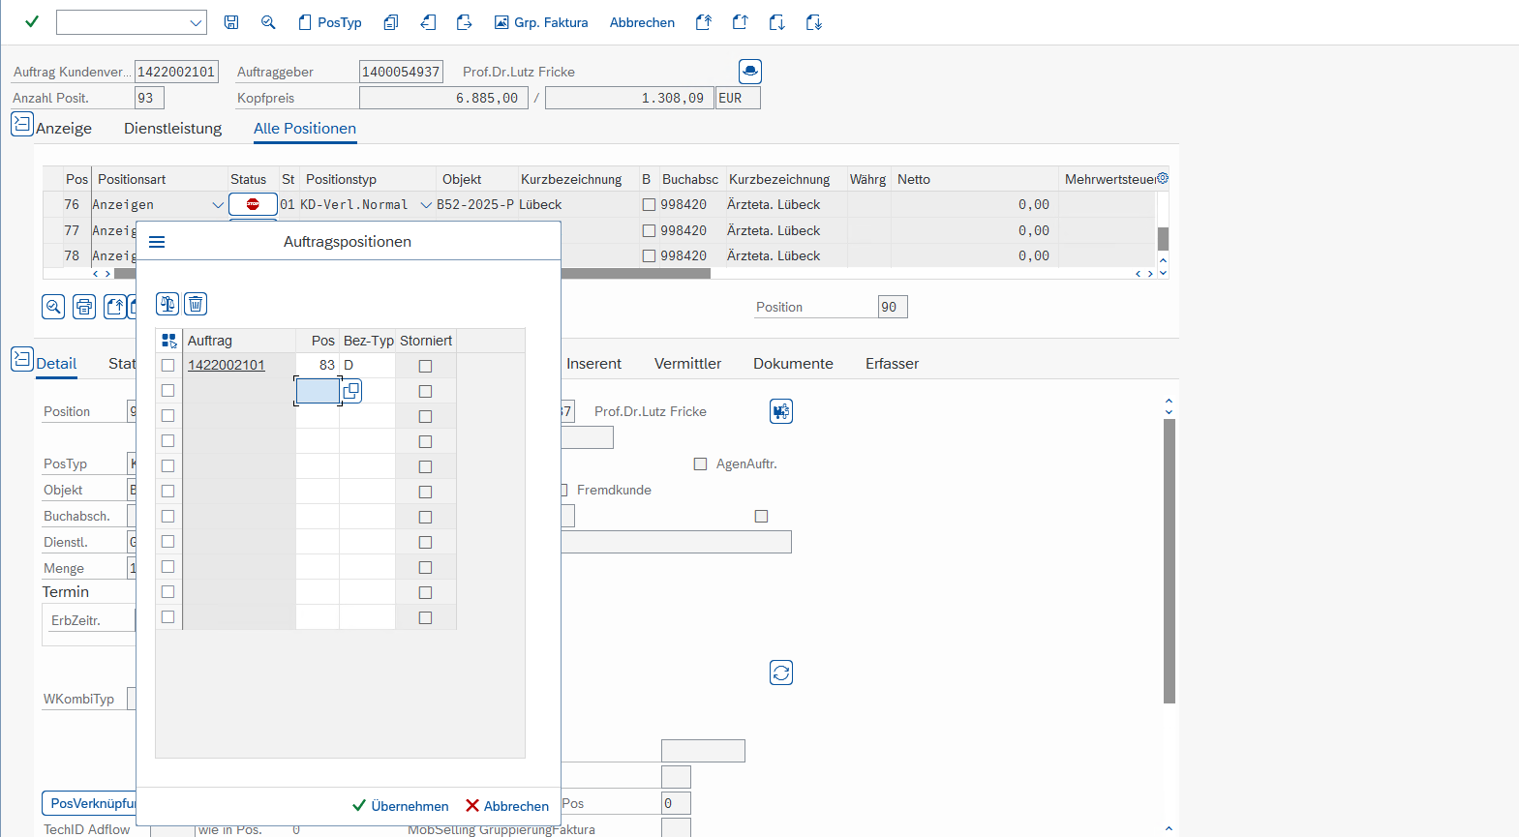Select the Alle Positionen tab
Screen dimensions: 1519x837
tap(305, 129)
